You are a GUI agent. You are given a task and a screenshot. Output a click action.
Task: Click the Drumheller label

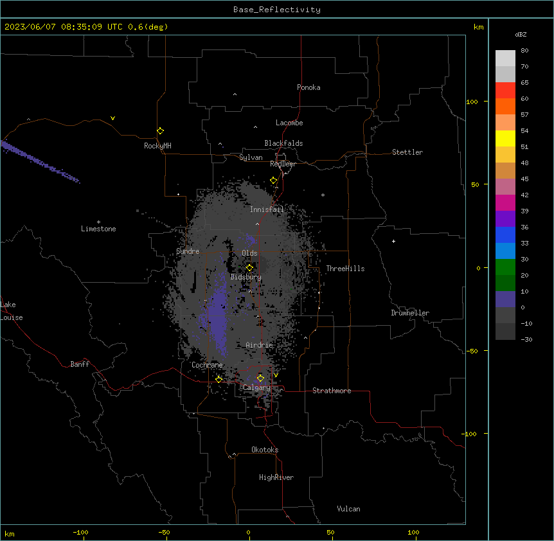pos(410,313)
